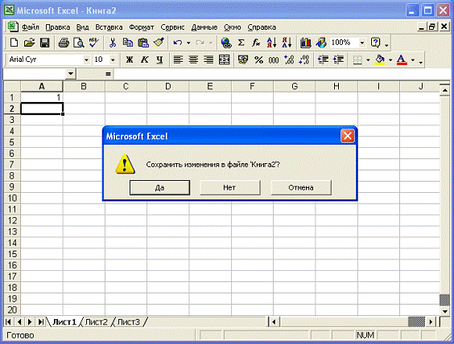Sort ascending with the A-Я icon
454x344 pixels.
tap(271, 43)
